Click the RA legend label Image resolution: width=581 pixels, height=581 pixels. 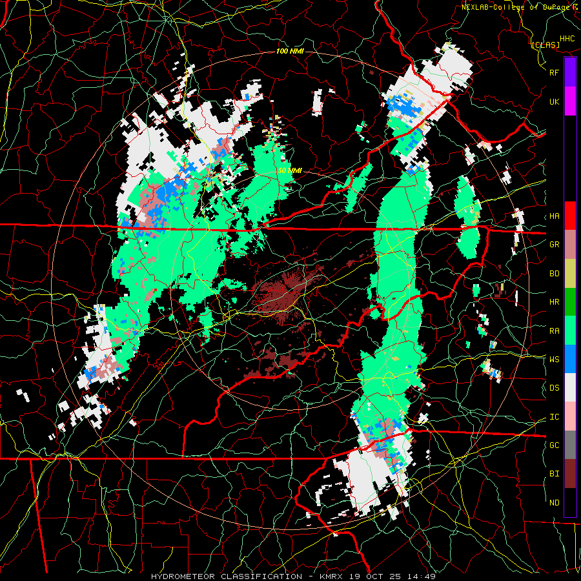coord(555,331)
